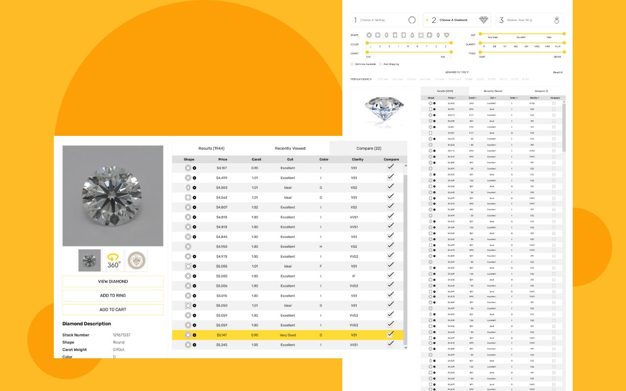Click the Color slider left handle

tap(367, 43)
